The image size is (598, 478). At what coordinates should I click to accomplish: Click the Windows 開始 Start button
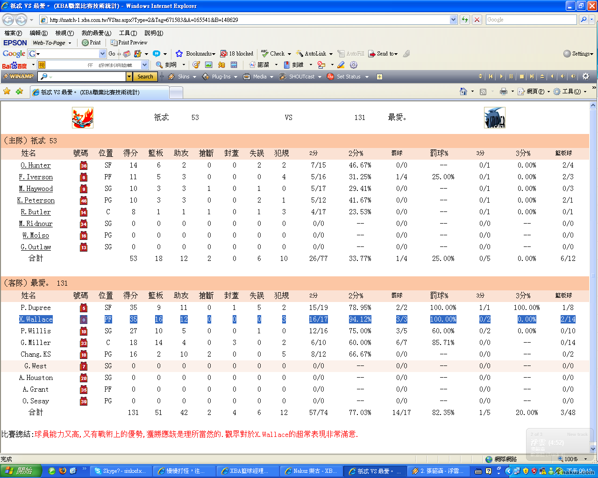pyautogui.click(x=21, y=471)
